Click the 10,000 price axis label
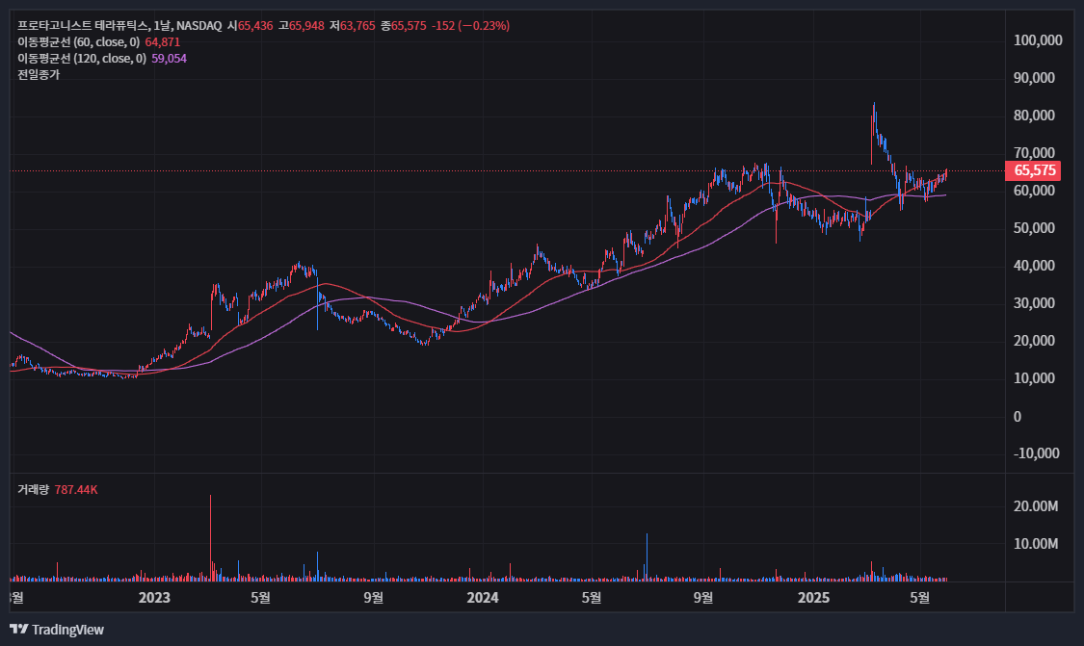This screenshot has height=646, width=1084. tap(1034, 378)
